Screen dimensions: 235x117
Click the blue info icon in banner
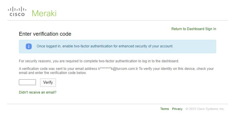[29, 46]
